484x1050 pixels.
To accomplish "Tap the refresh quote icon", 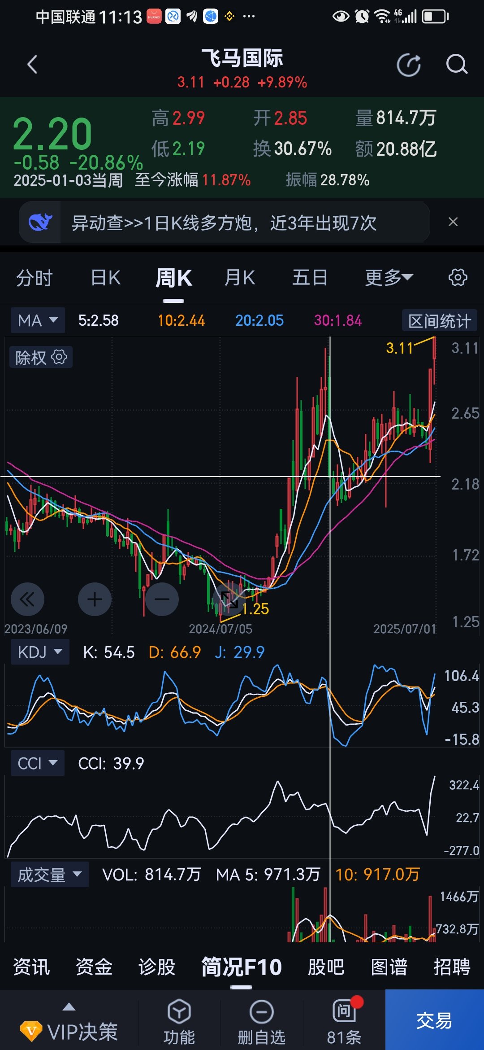I will (x=409, y=65).
